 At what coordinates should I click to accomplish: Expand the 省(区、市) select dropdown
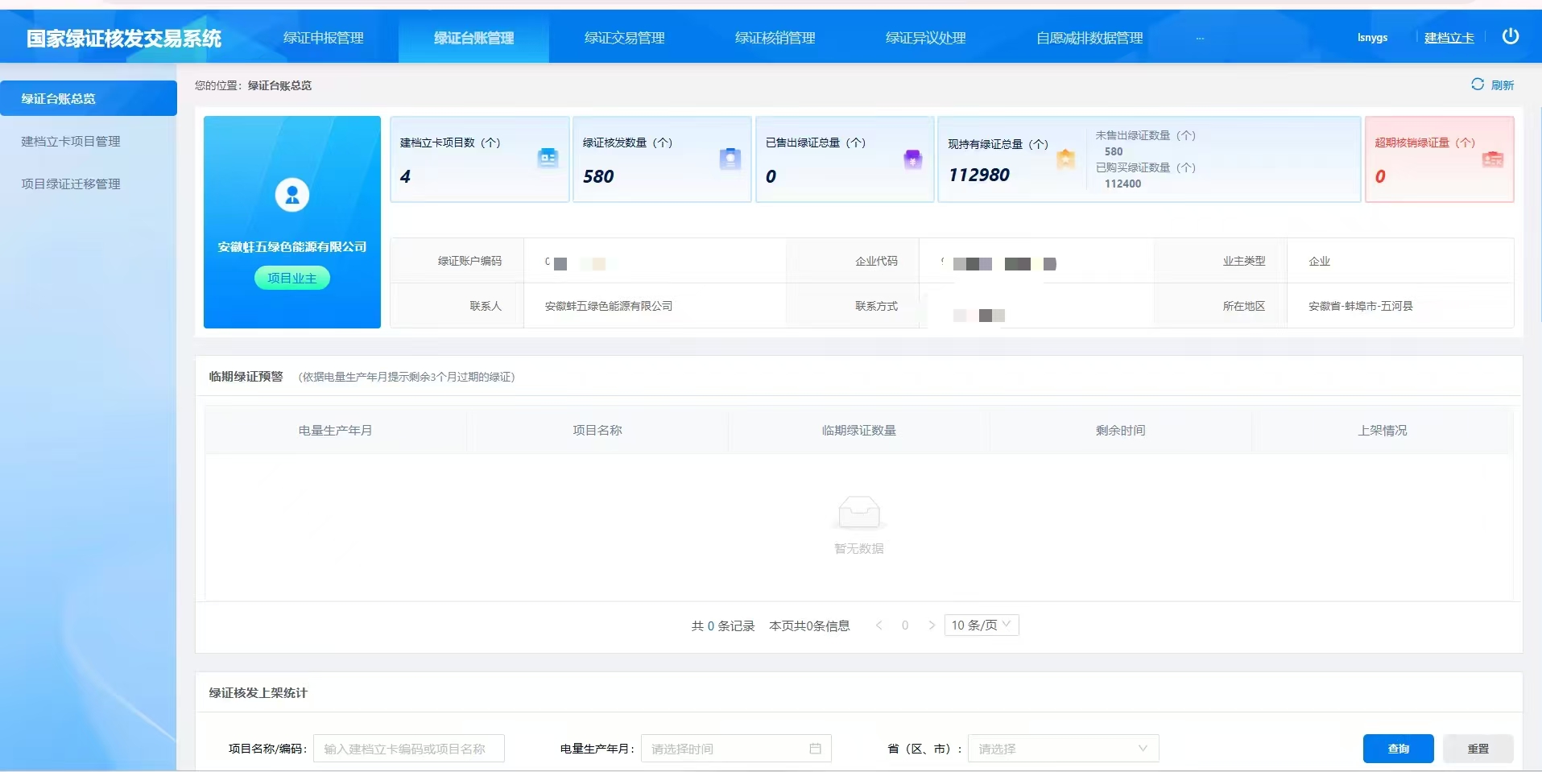click(x=1063, y=749)
